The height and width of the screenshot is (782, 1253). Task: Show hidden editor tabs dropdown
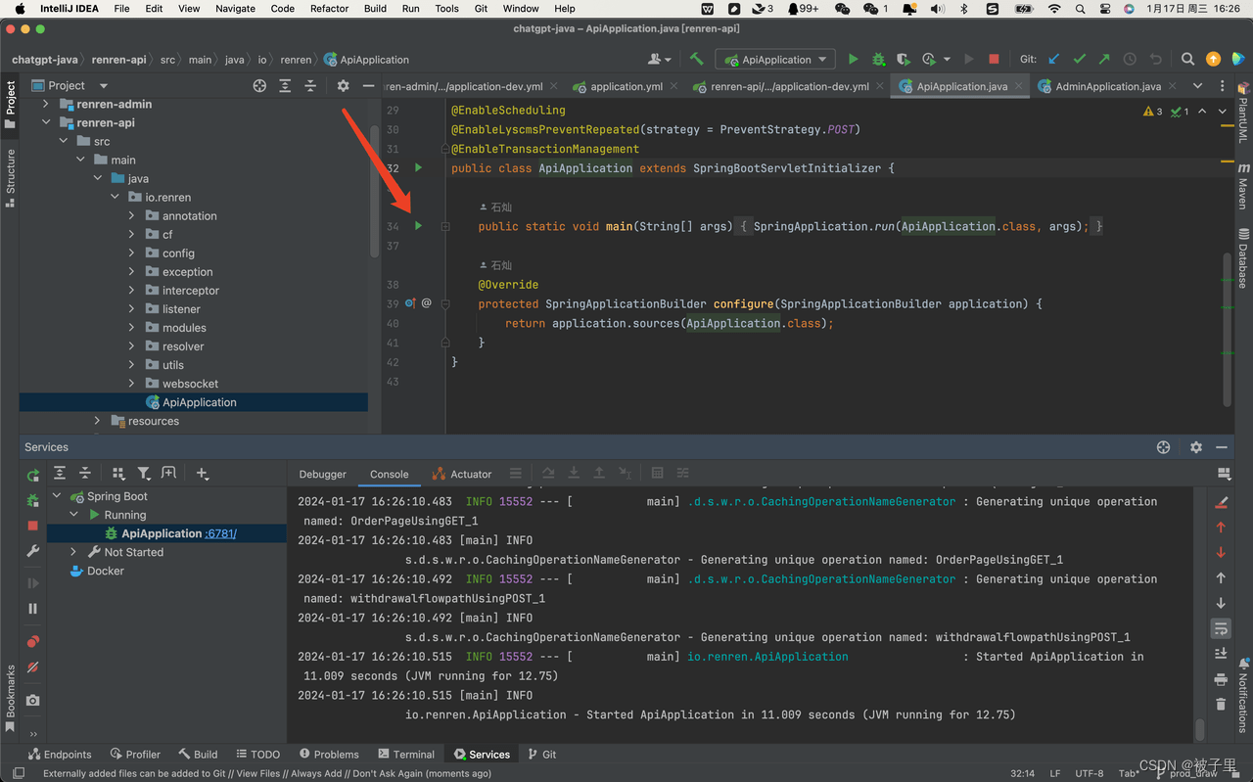(1197, 86)
